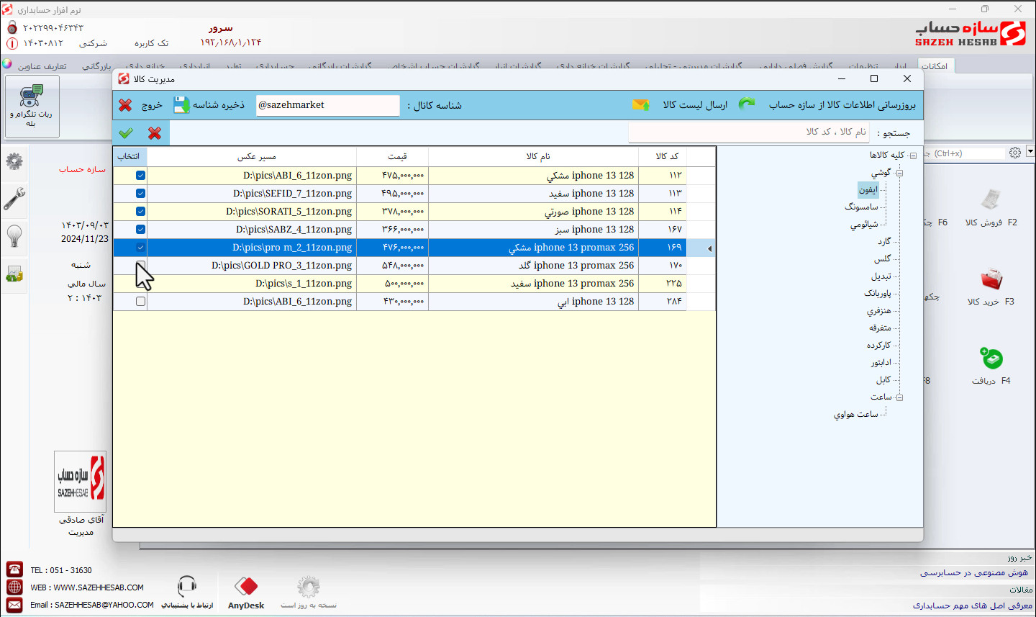Select سامسونگ category in the tree
This screenshot has height=617, width=1036.
point(861,207)
